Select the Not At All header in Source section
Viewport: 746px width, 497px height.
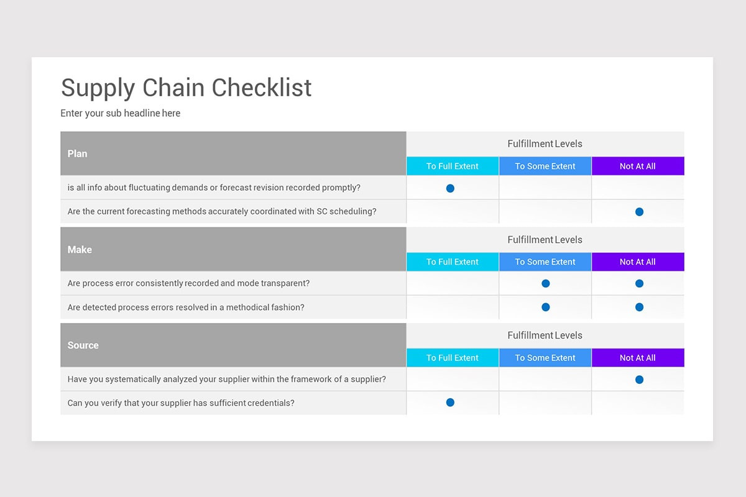[x=638, y=358]
